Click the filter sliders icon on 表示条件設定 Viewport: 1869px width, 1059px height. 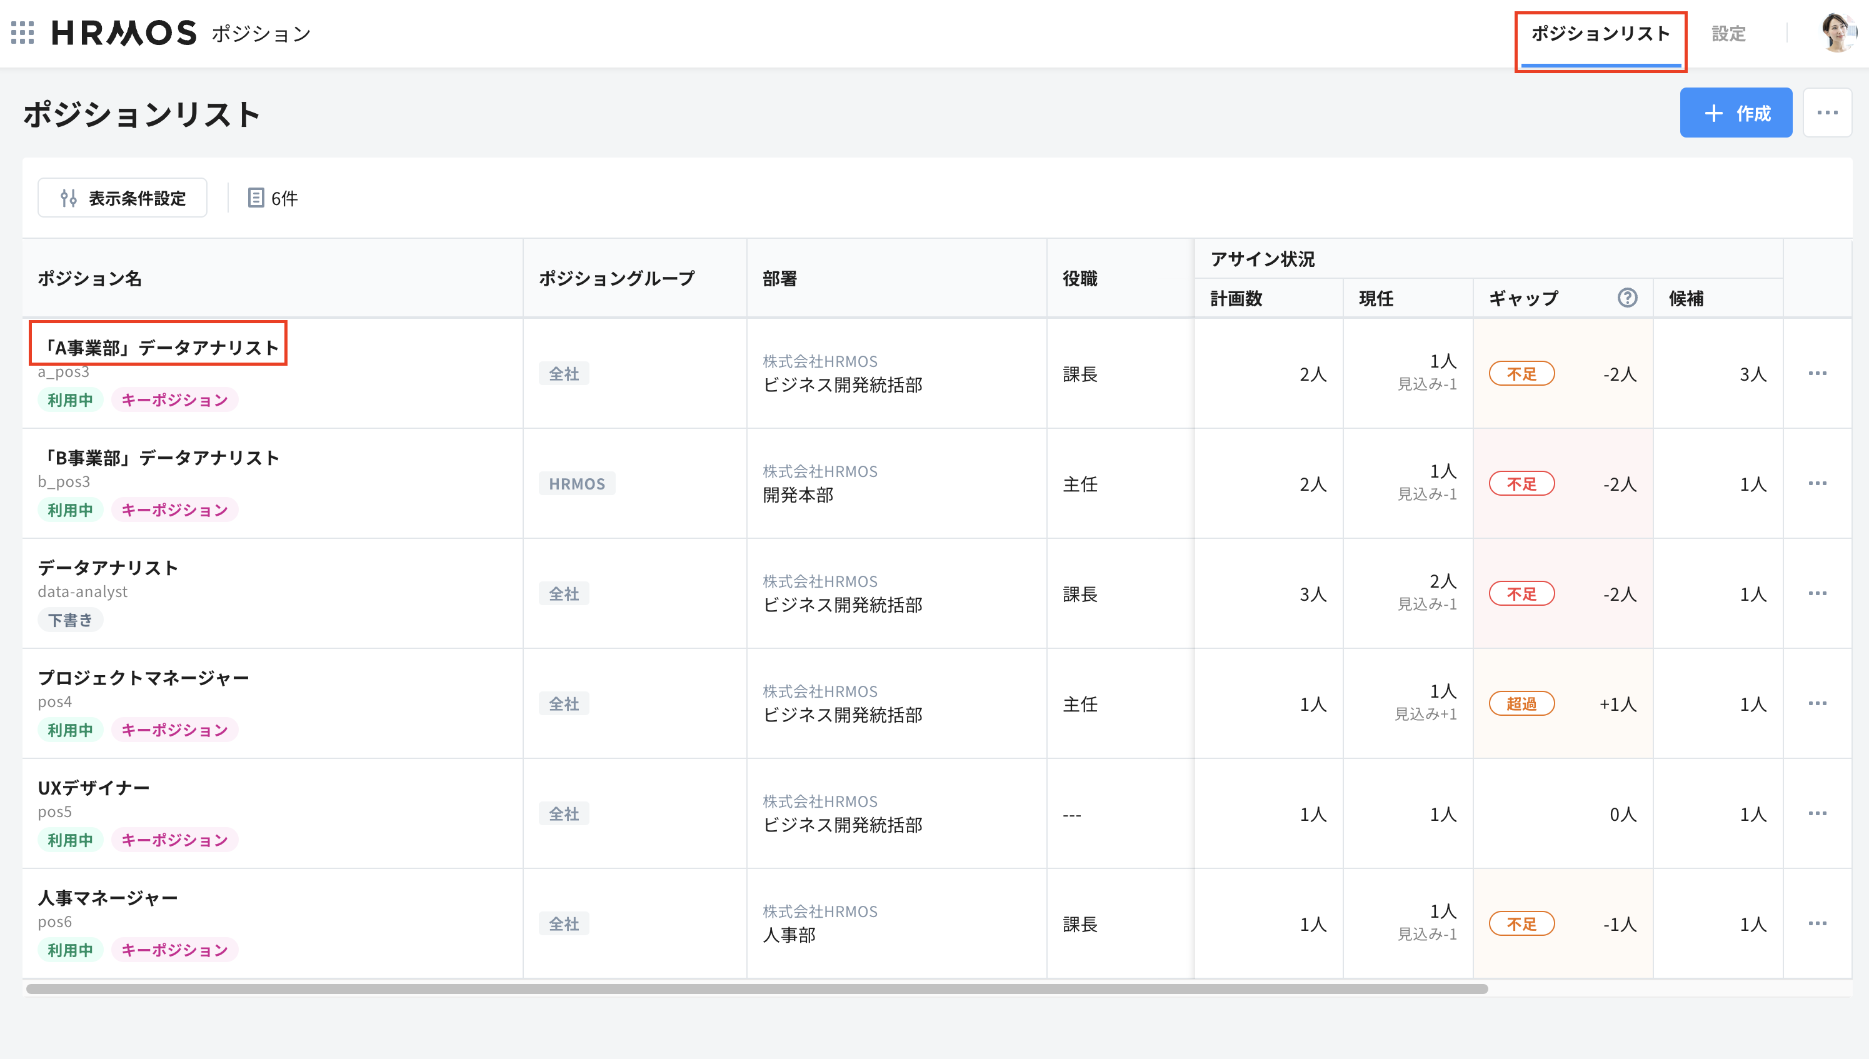coord(69,197)
